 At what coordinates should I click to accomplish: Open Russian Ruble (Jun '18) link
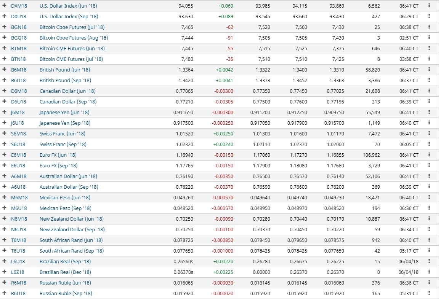click(x=65, y=283)
